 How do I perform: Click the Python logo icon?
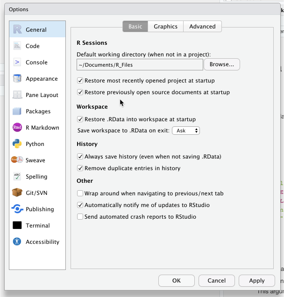[x=17, y=144]
